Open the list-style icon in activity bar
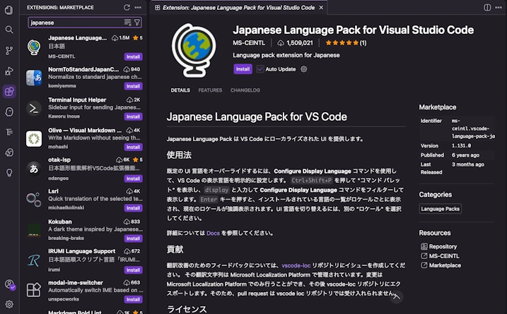 pyautogui.click(x=9, y=132)
